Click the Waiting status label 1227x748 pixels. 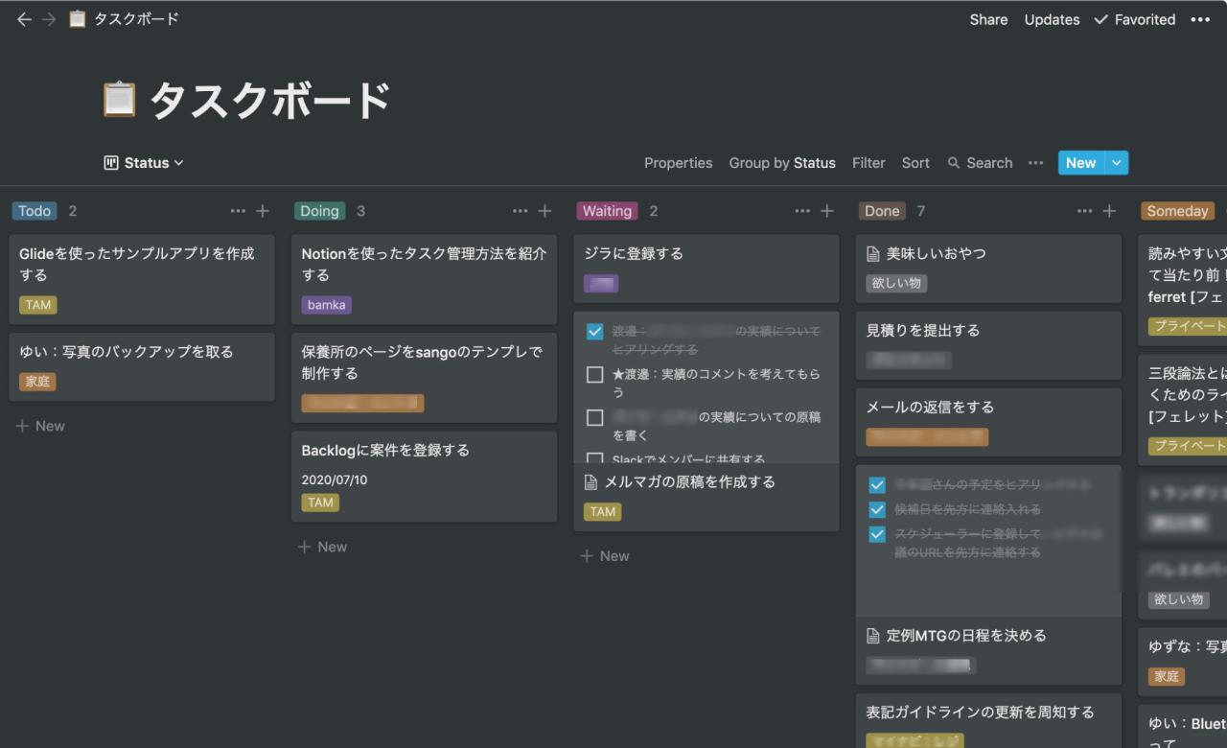tap(607, 211)
